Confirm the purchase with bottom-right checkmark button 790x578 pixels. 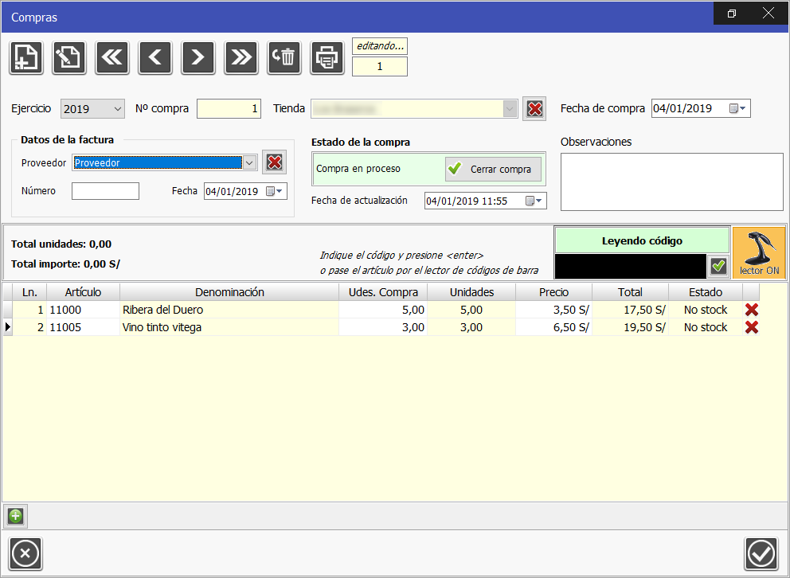click(761, 553)
